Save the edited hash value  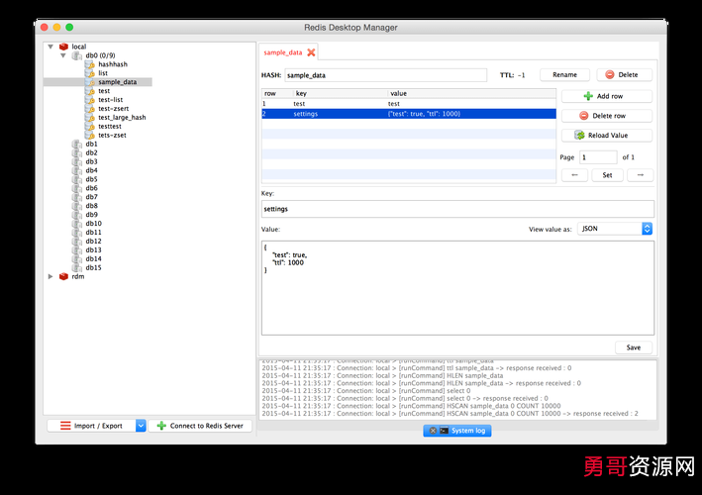[x=633, y=347]
